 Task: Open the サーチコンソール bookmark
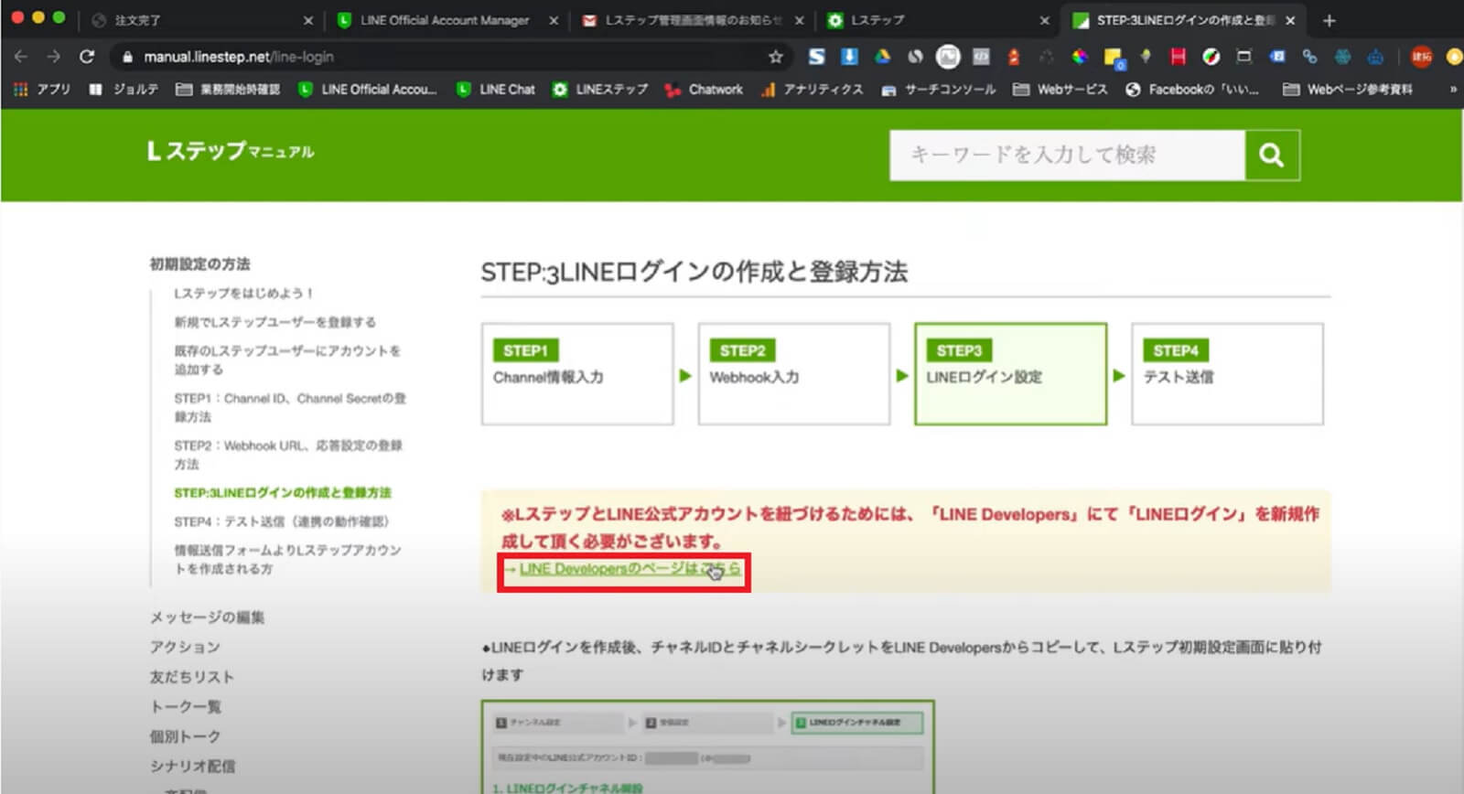938,89
